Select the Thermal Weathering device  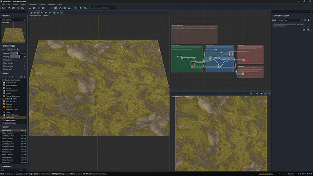click(x=13, y=96)
